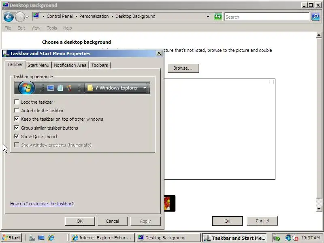
Task: Switch to the Toolbars tab
Action: (100, 65)
